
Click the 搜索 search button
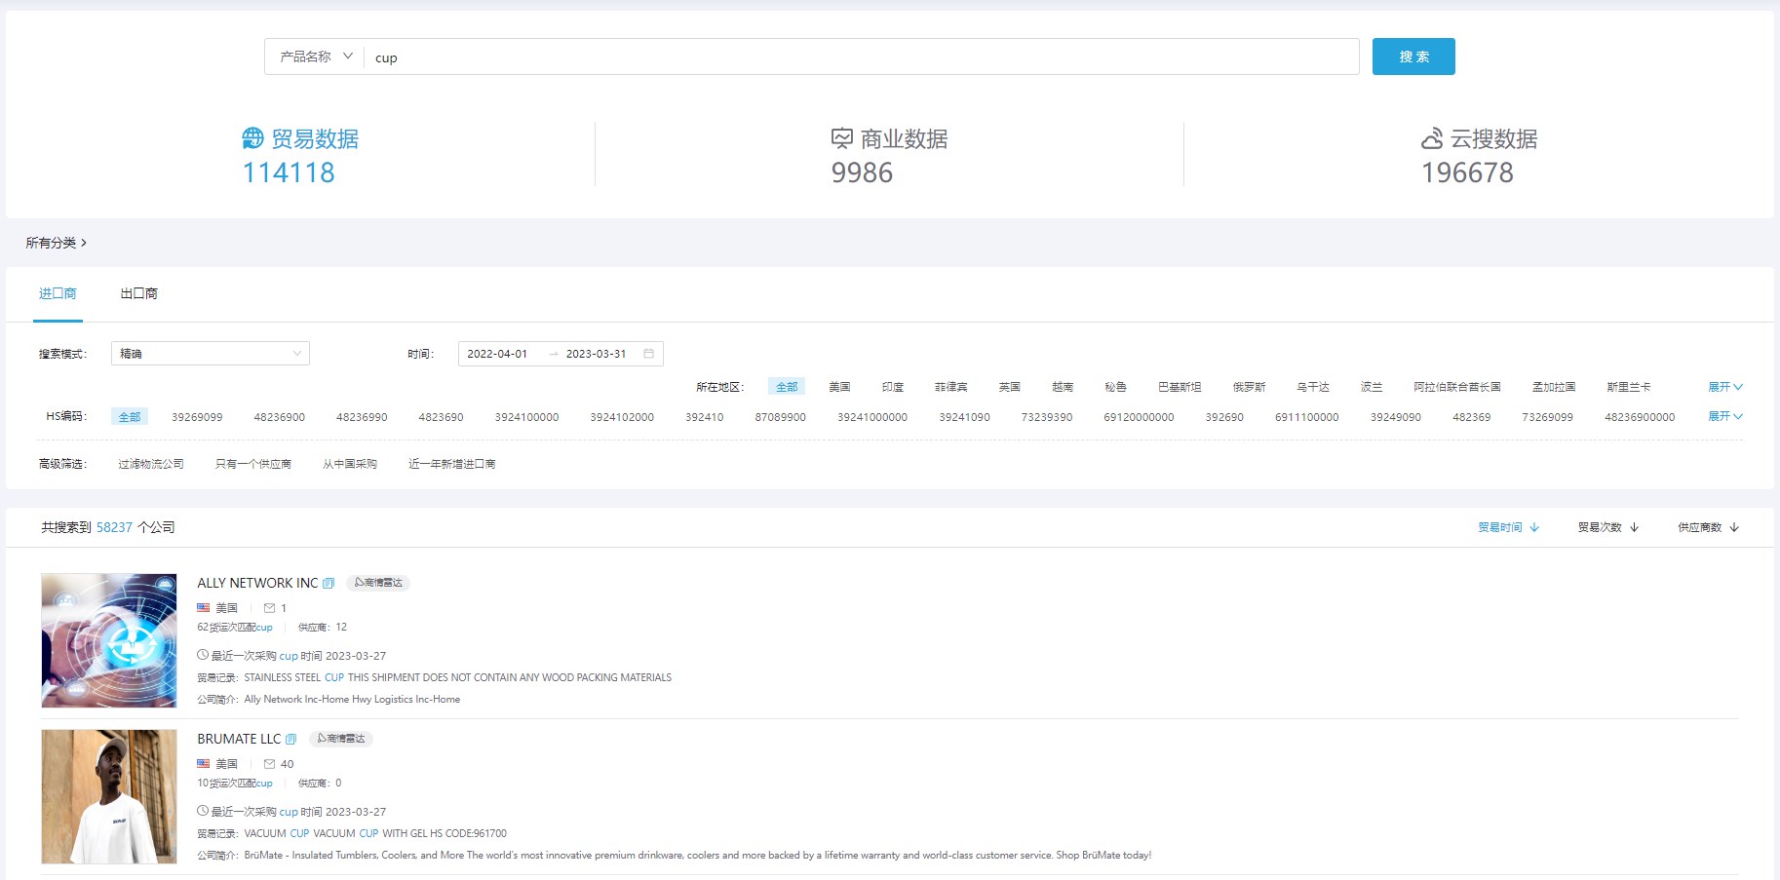(x=1413, y=57)
